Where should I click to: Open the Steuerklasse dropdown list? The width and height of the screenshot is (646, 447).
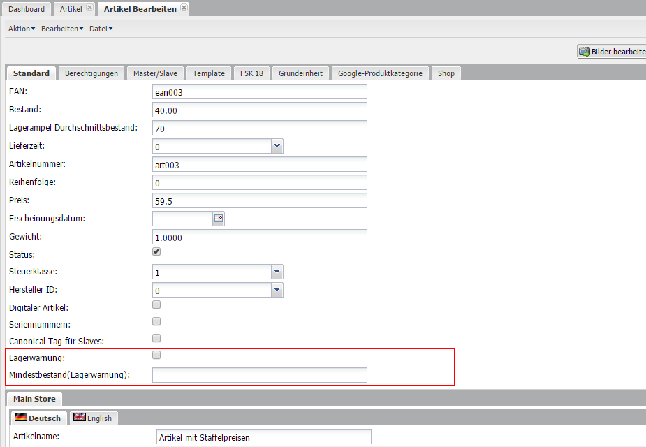click(277, 272)
